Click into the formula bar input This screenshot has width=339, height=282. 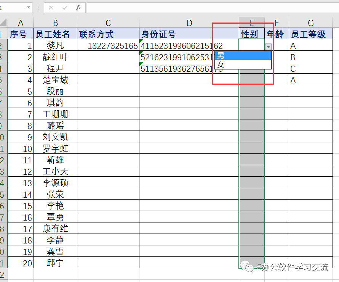pyautogui.click(x=213, y=8)
